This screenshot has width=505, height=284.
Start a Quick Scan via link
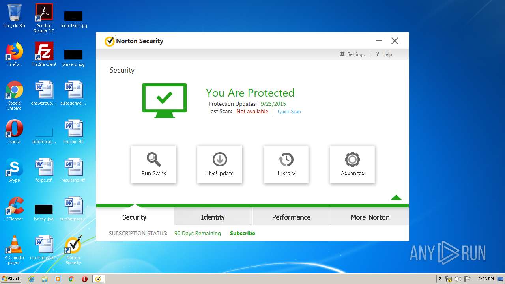(x=289, y=112)
